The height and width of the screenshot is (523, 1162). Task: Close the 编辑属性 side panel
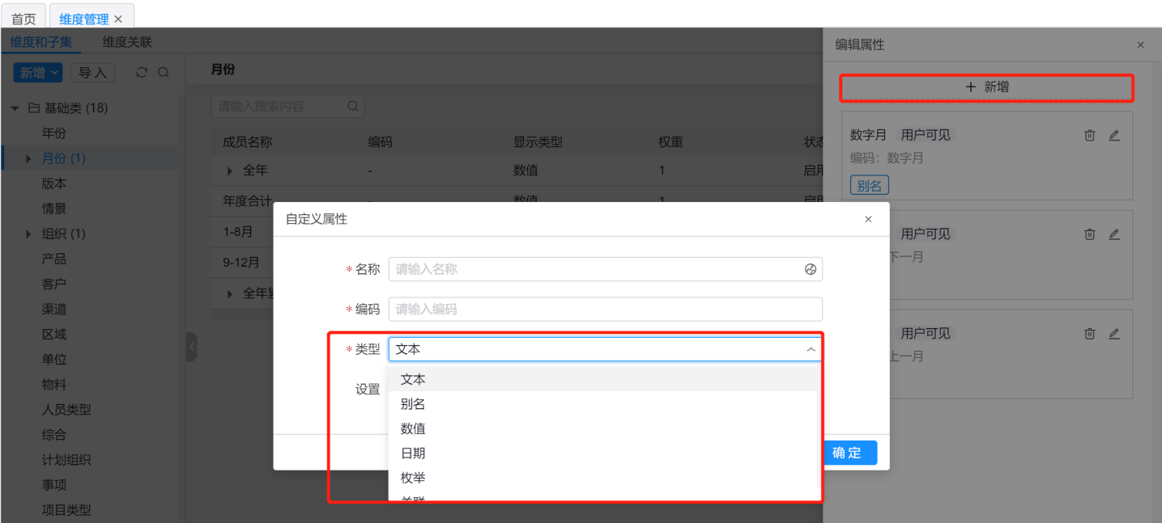click(x=1140, y=45)
